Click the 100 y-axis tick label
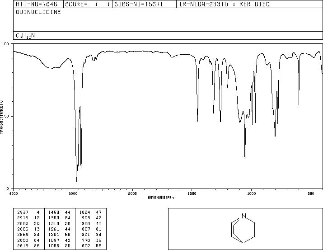Image resolution: width=323 pixels, height=250 pixels. [5, 44]
